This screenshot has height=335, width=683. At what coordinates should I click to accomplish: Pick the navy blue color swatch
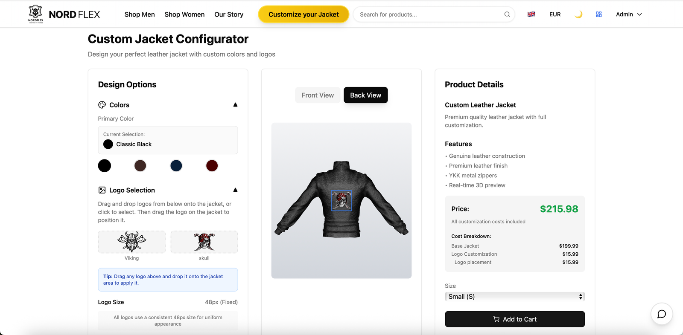(176, 166)
